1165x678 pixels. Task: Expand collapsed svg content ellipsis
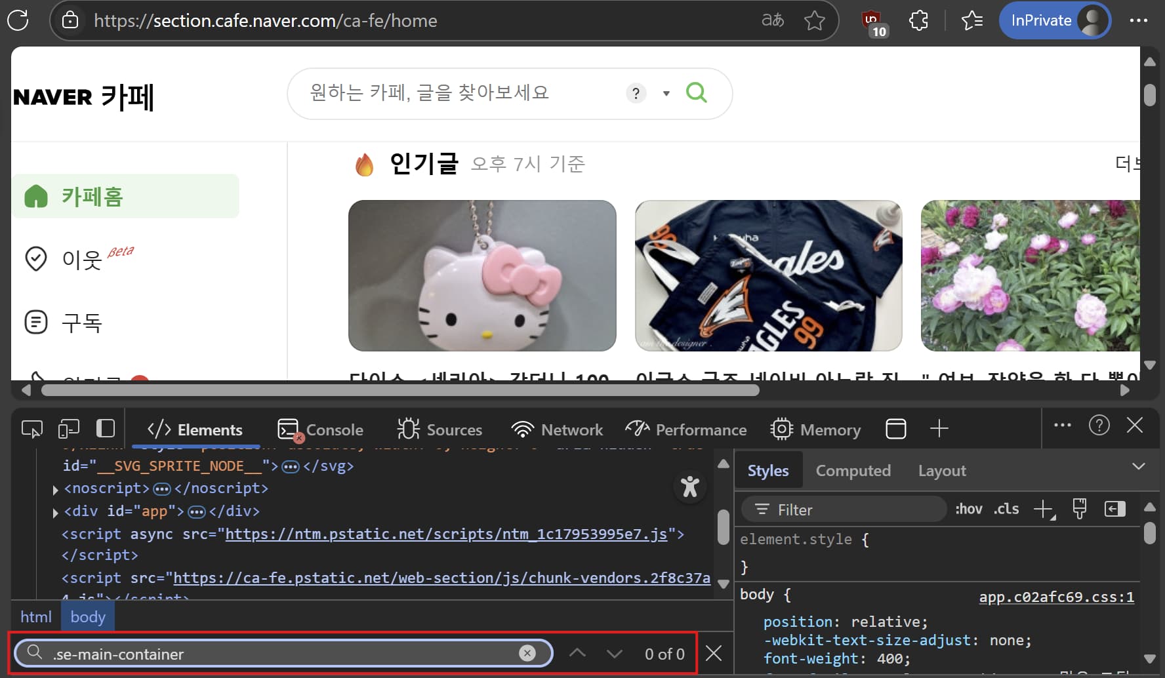click(x=291, y=467)
